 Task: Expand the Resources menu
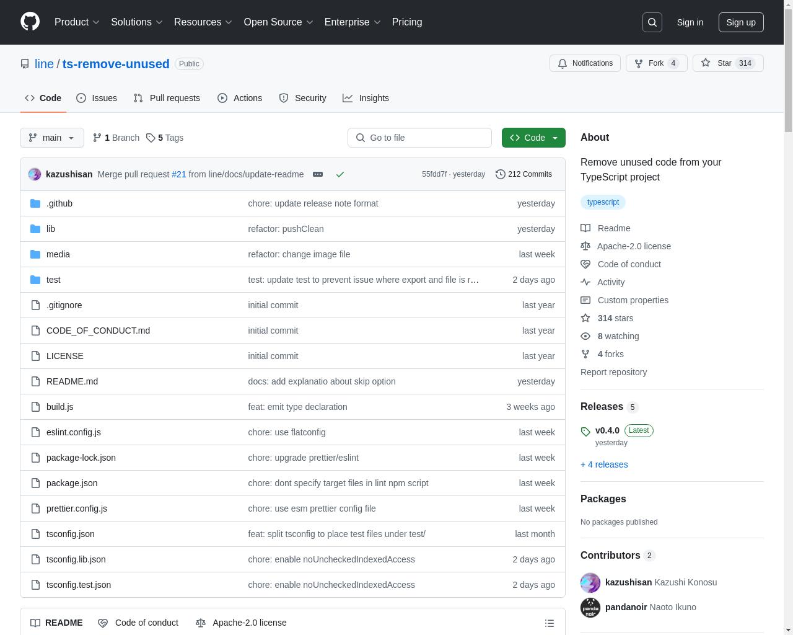[203, 22]
